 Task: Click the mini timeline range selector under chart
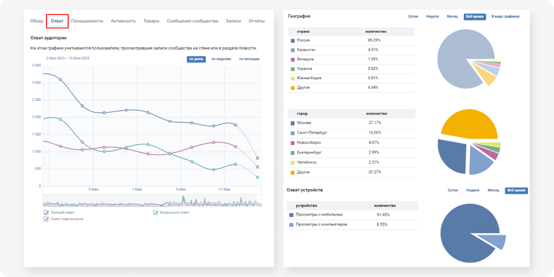coord(152,202)
